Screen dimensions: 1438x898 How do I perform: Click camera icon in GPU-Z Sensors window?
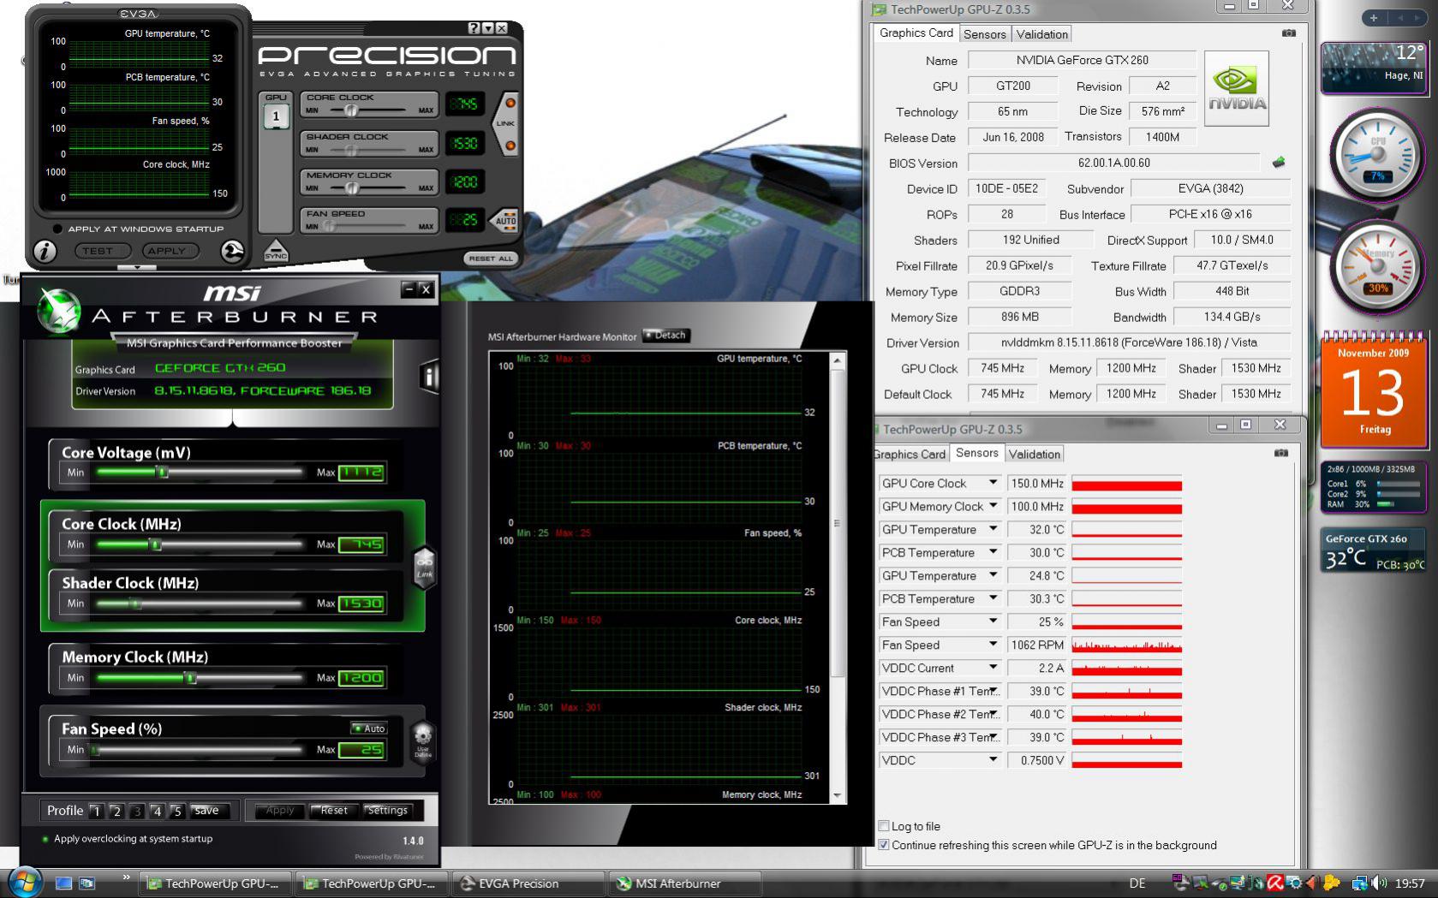pyautogui.click(x=1280, y=453)
